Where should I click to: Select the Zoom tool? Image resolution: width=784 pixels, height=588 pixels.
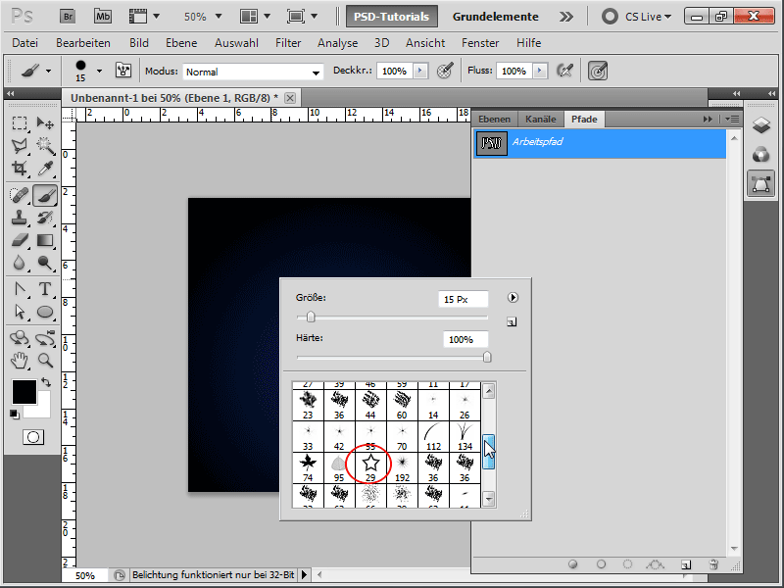(x=45, y=361)
